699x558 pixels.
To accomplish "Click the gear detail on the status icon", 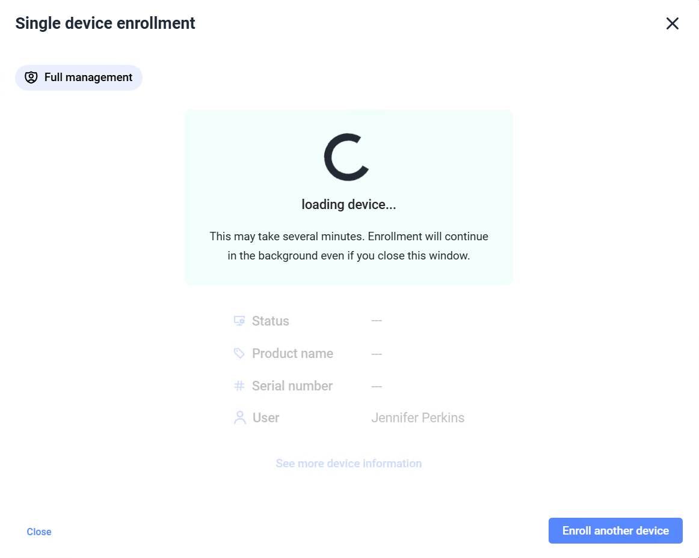I will click(x=241, y=323).
